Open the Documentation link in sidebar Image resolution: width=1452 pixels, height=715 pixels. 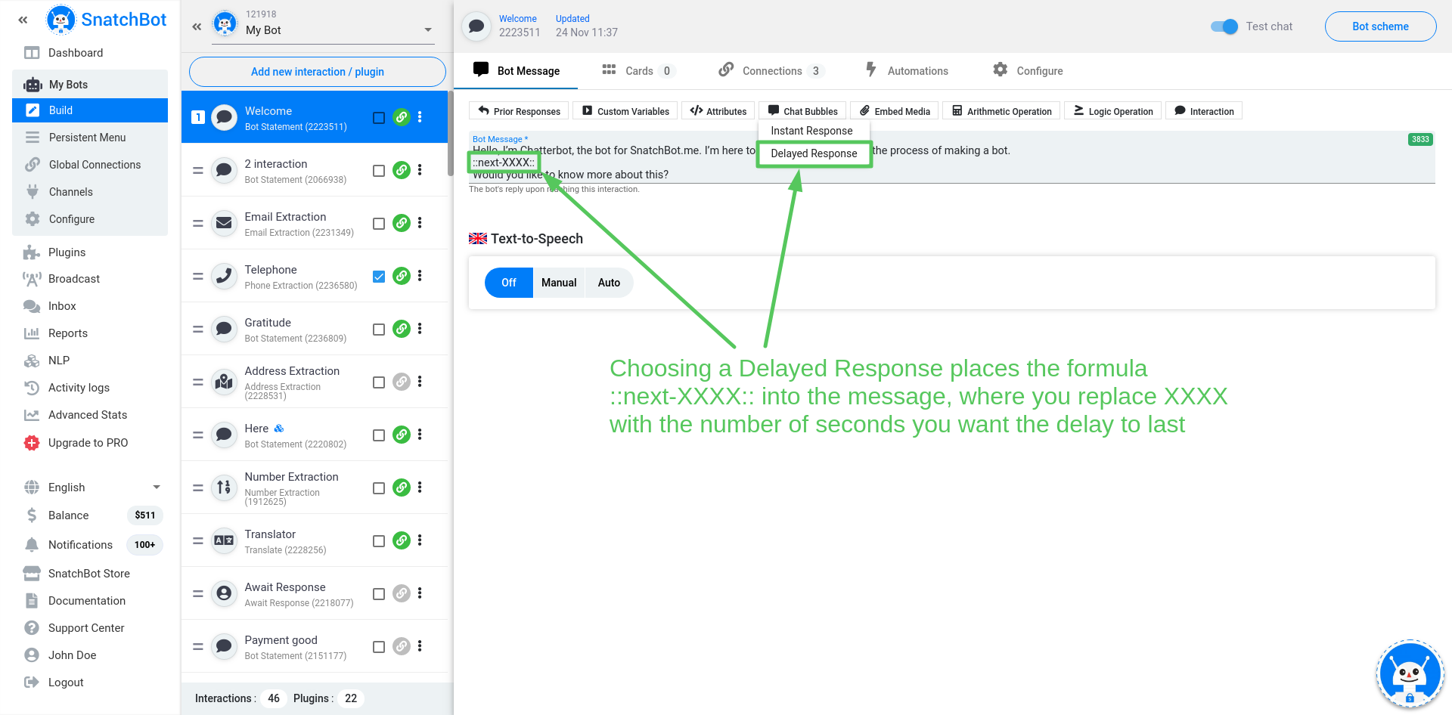(x=87, y=601)
